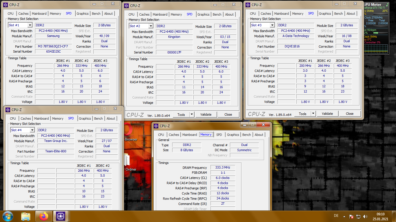Open the Action Center flag in tray
This screenshot has height=222, width=396.
(x=351, y=216)
